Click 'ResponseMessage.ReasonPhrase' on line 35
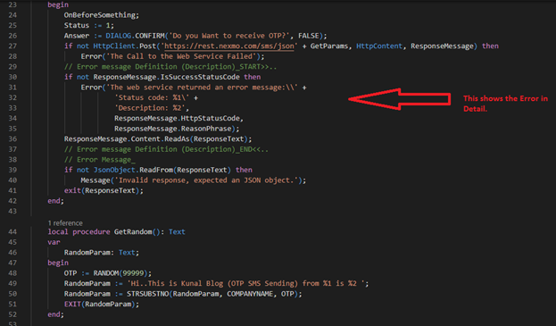 click(172, 129)
